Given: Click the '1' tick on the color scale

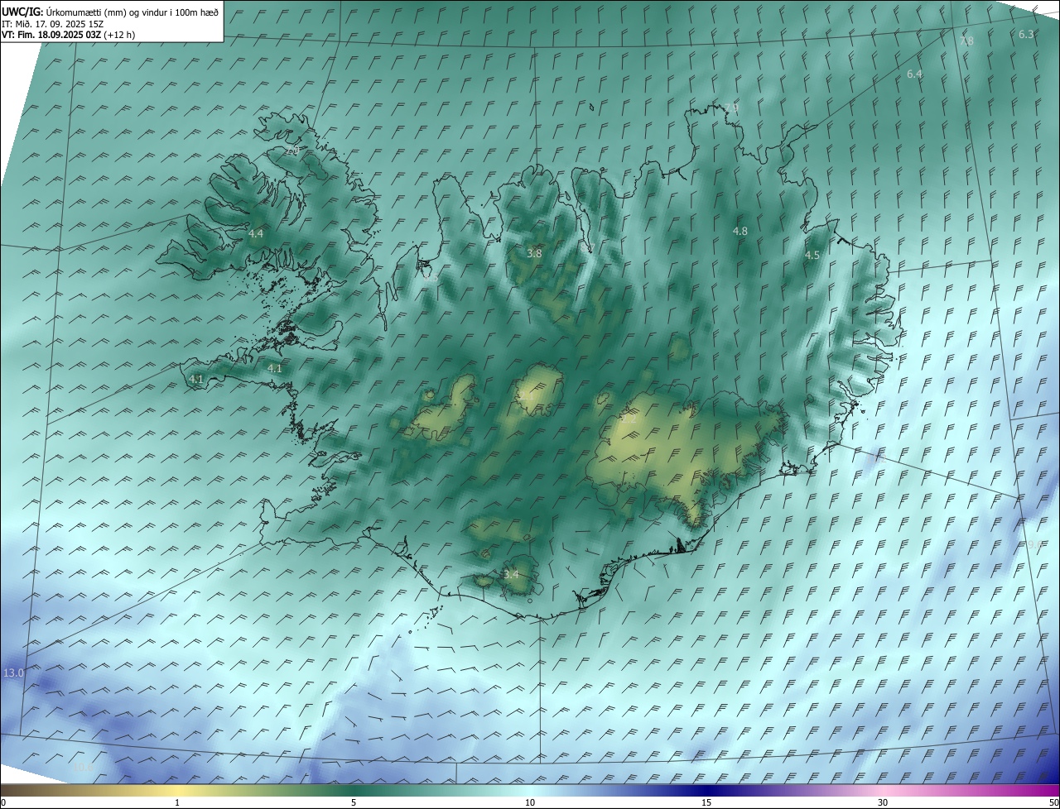Looking at the screenshot, I should 177,802.
